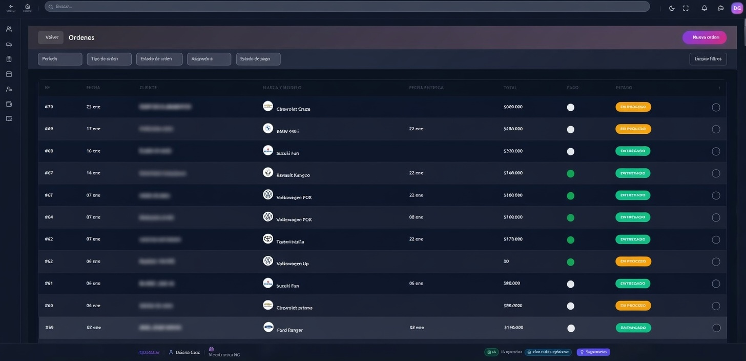Select the round checkbox for order #70

tap(716, 107)
